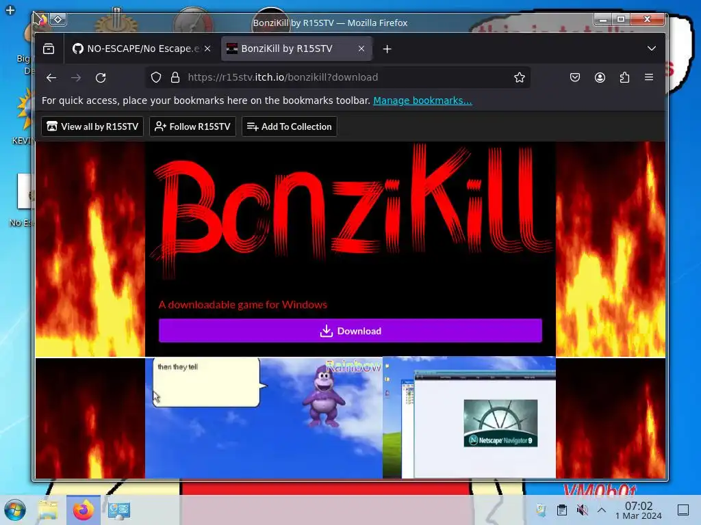Close the BonziKill by R15STV tab
701x525 pixels.
[x=361, y=49]
